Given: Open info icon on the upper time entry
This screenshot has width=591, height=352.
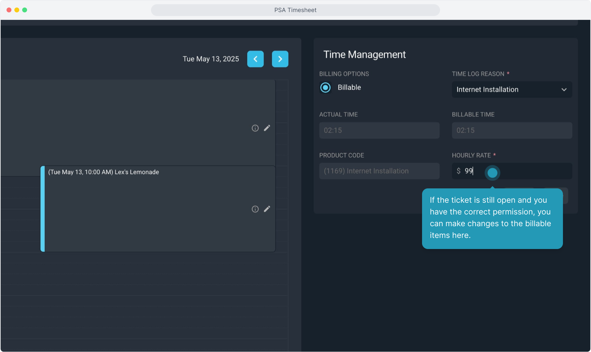Looking at the screenshot, I should tap(255, 128).
